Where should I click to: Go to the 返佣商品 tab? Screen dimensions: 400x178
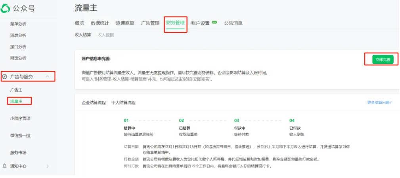pos(125,23)
